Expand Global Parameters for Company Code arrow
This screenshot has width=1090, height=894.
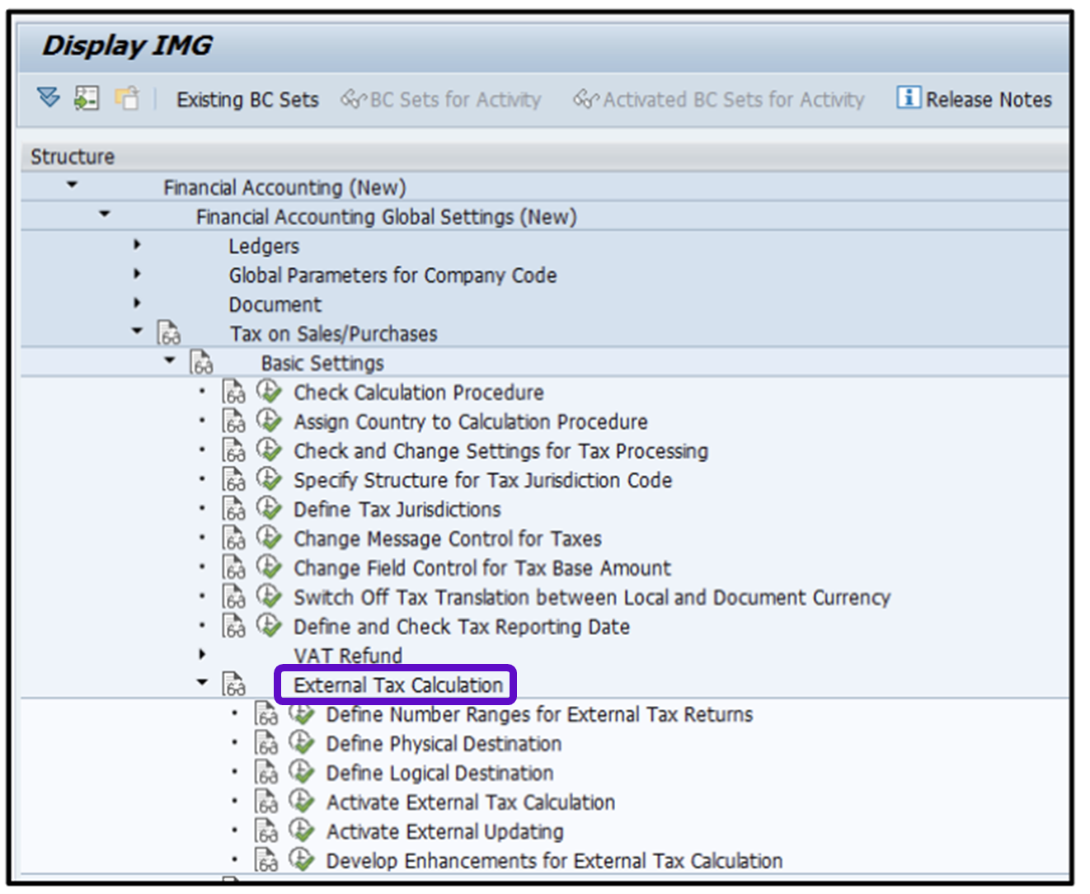(x=137, y=274)
